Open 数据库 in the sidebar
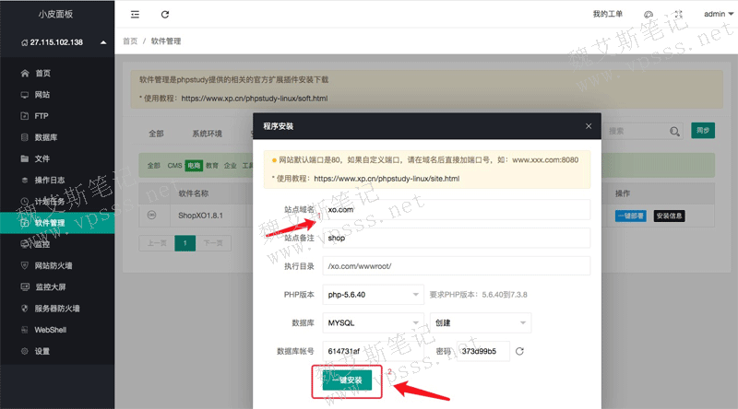Screen dimensions: 738x409 (47, 137)
